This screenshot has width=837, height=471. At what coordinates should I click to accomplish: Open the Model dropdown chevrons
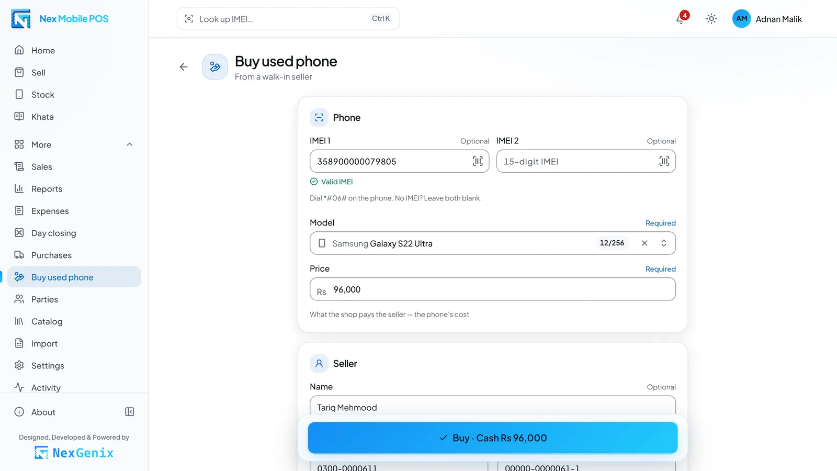tap(663, 243)
